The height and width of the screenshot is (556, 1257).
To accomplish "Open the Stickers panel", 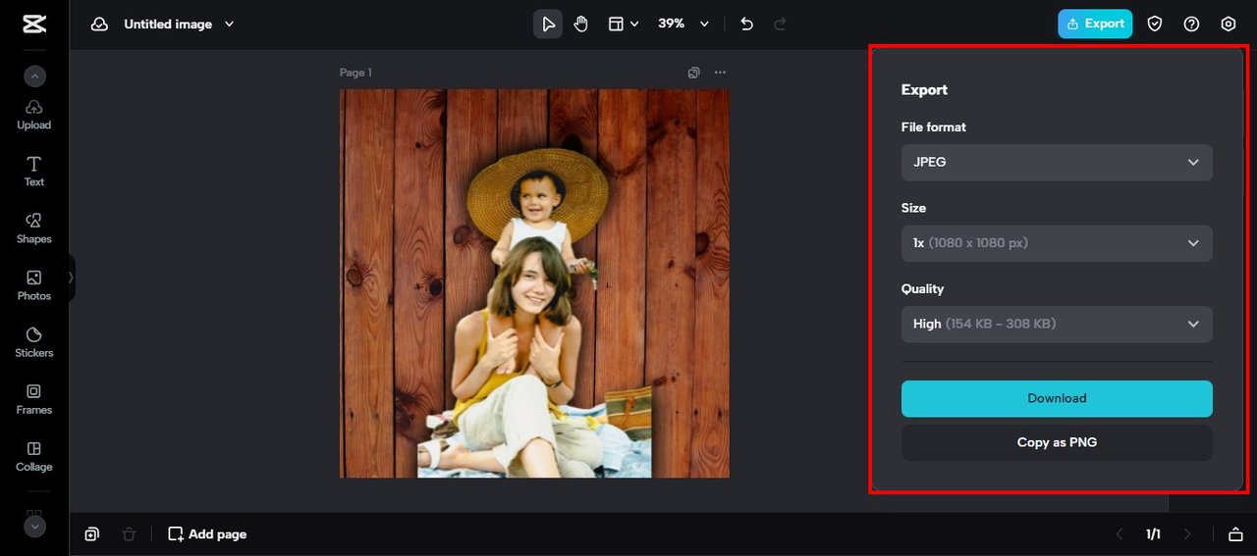I will [34, 341].
